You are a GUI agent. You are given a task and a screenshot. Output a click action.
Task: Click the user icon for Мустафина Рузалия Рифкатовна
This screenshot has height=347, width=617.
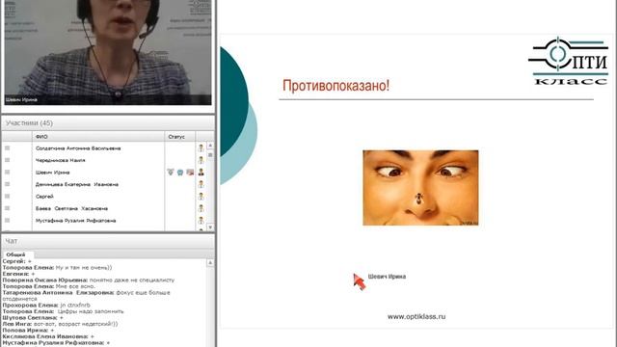pyautogui.click(x=201, y=221)
